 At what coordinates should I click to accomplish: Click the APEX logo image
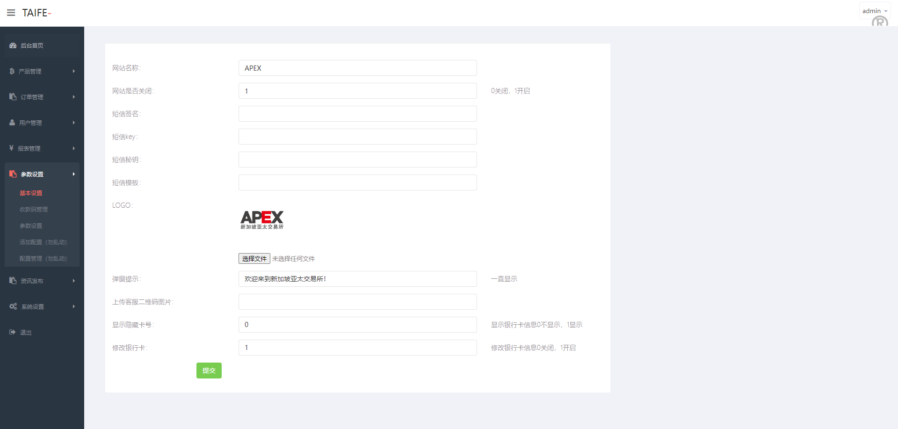(262, 219)
